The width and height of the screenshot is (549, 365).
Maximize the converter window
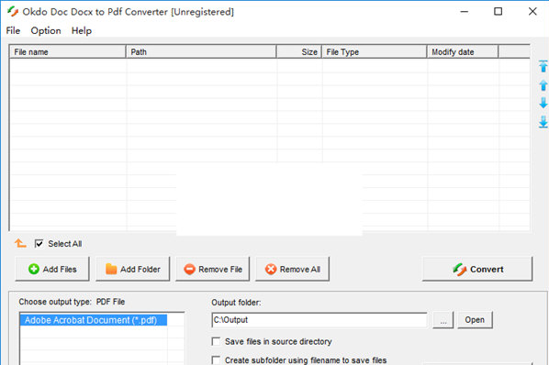[498, 12]
